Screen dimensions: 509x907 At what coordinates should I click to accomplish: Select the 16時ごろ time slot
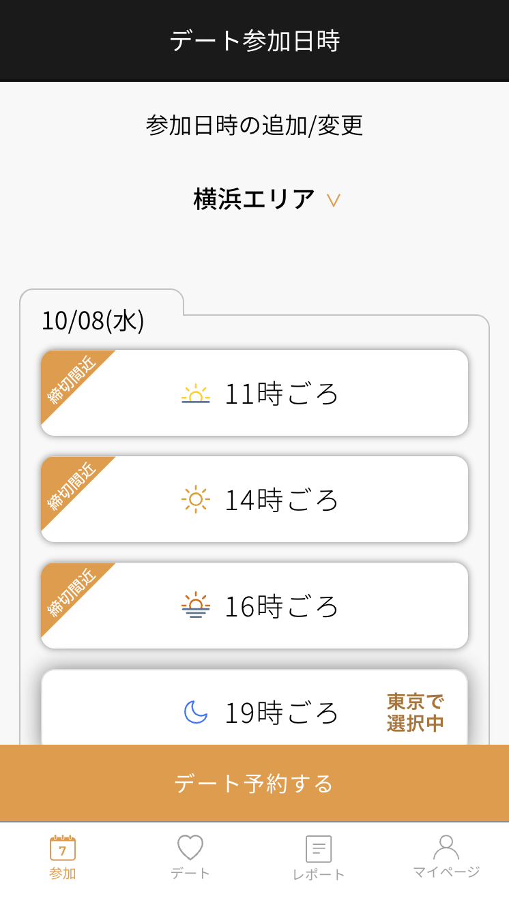click(x=281, y=606)
